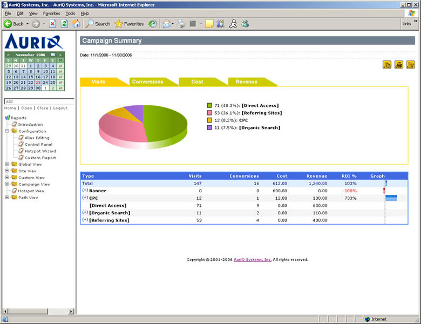421x324 pixels.
Task: Click the Links toolbar label
Action: click(x=406, y=24)
